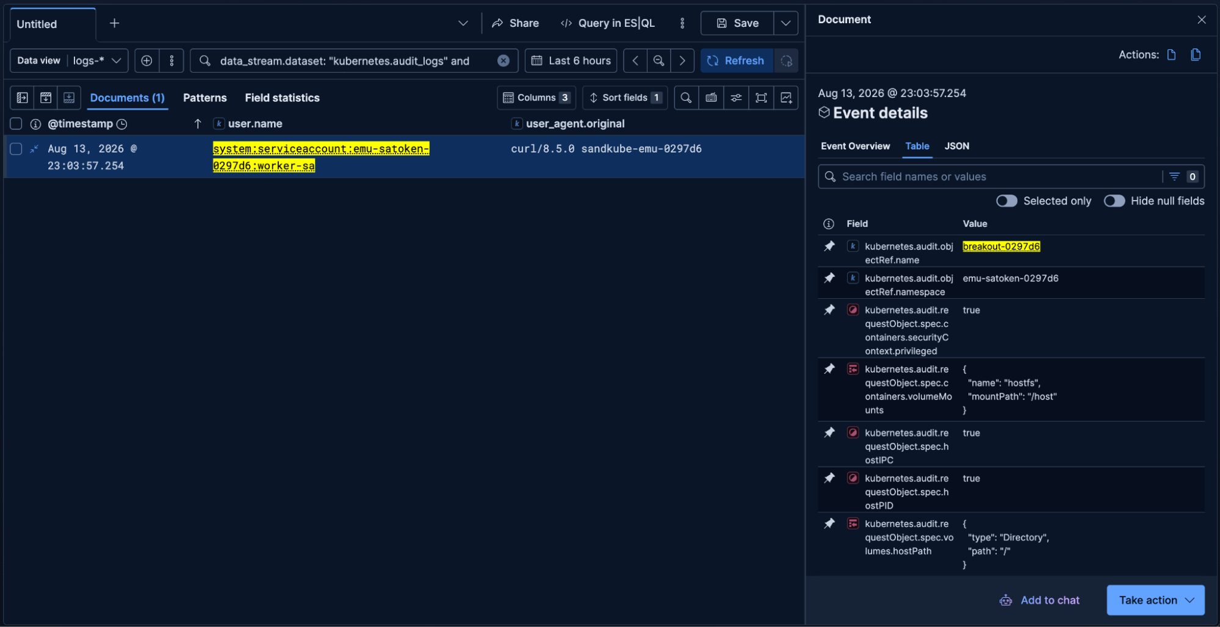This screenshot has height=627, width=1220.
Task: View the JSON tab
Action: [956, 146]
